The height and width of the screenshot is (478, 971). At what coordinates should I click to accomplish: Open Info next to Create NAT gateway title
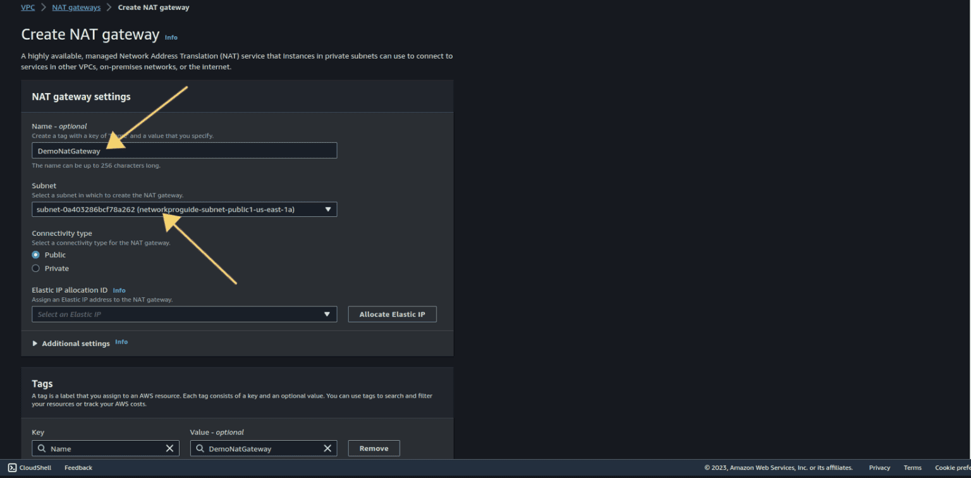pyautogui.click(x=171, y=37)
